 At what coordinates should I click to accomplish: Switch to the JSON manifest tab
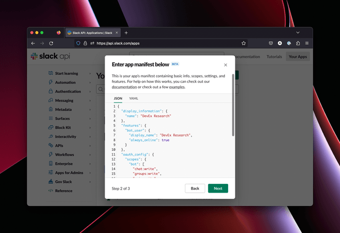(118, 98)
